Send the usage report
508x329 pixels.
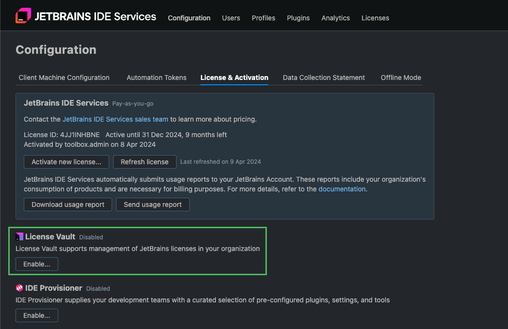pyautogui.click(x=152, y=204)
